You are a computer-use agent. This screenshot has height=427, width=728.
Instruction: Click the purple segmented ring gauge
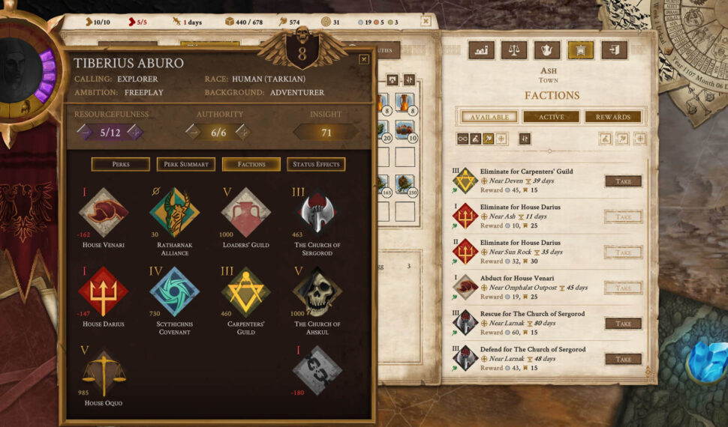47,76
